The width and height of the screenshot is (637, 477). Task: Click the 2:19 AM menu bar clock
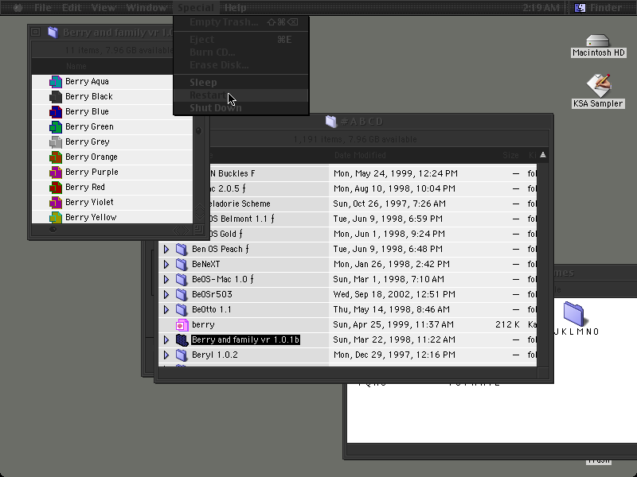541,8
